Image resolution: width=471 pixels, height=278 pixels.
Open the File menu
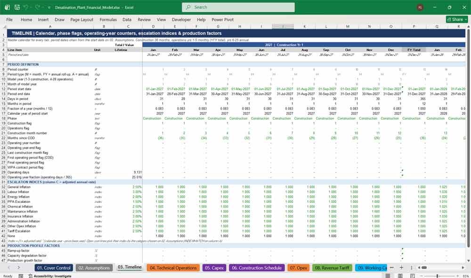pos(9,19)
